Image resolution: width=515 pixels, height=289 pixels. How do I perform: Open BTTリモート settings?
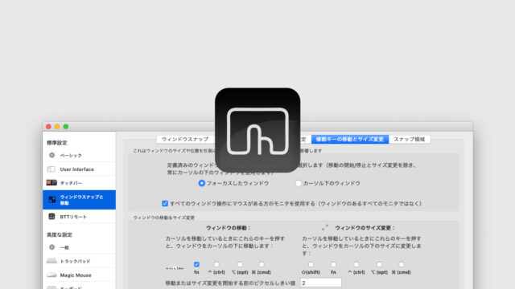click(x=79, y=217)
